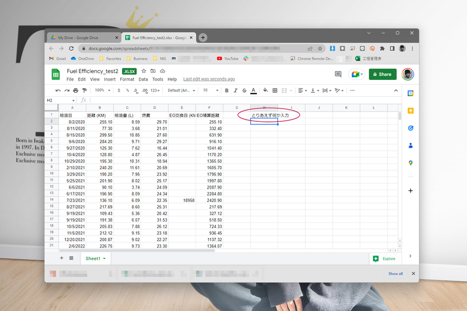Open the fill color picker
This screenshot has height=311, width=467.
(266, 90)
